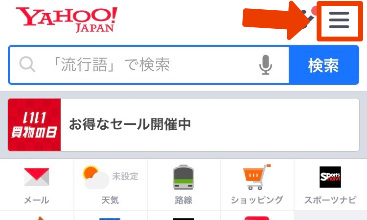The width and height of the screenshot is (367, 220).
Task: Open スポーツナビ Sports navi icon
Action: coord(330,177)
